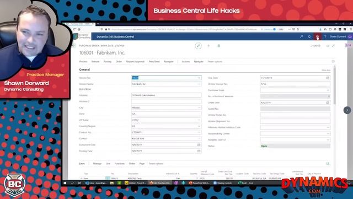Click the General section heading
The width and height of the screenshot is (353, 199).
coord(84,70)
